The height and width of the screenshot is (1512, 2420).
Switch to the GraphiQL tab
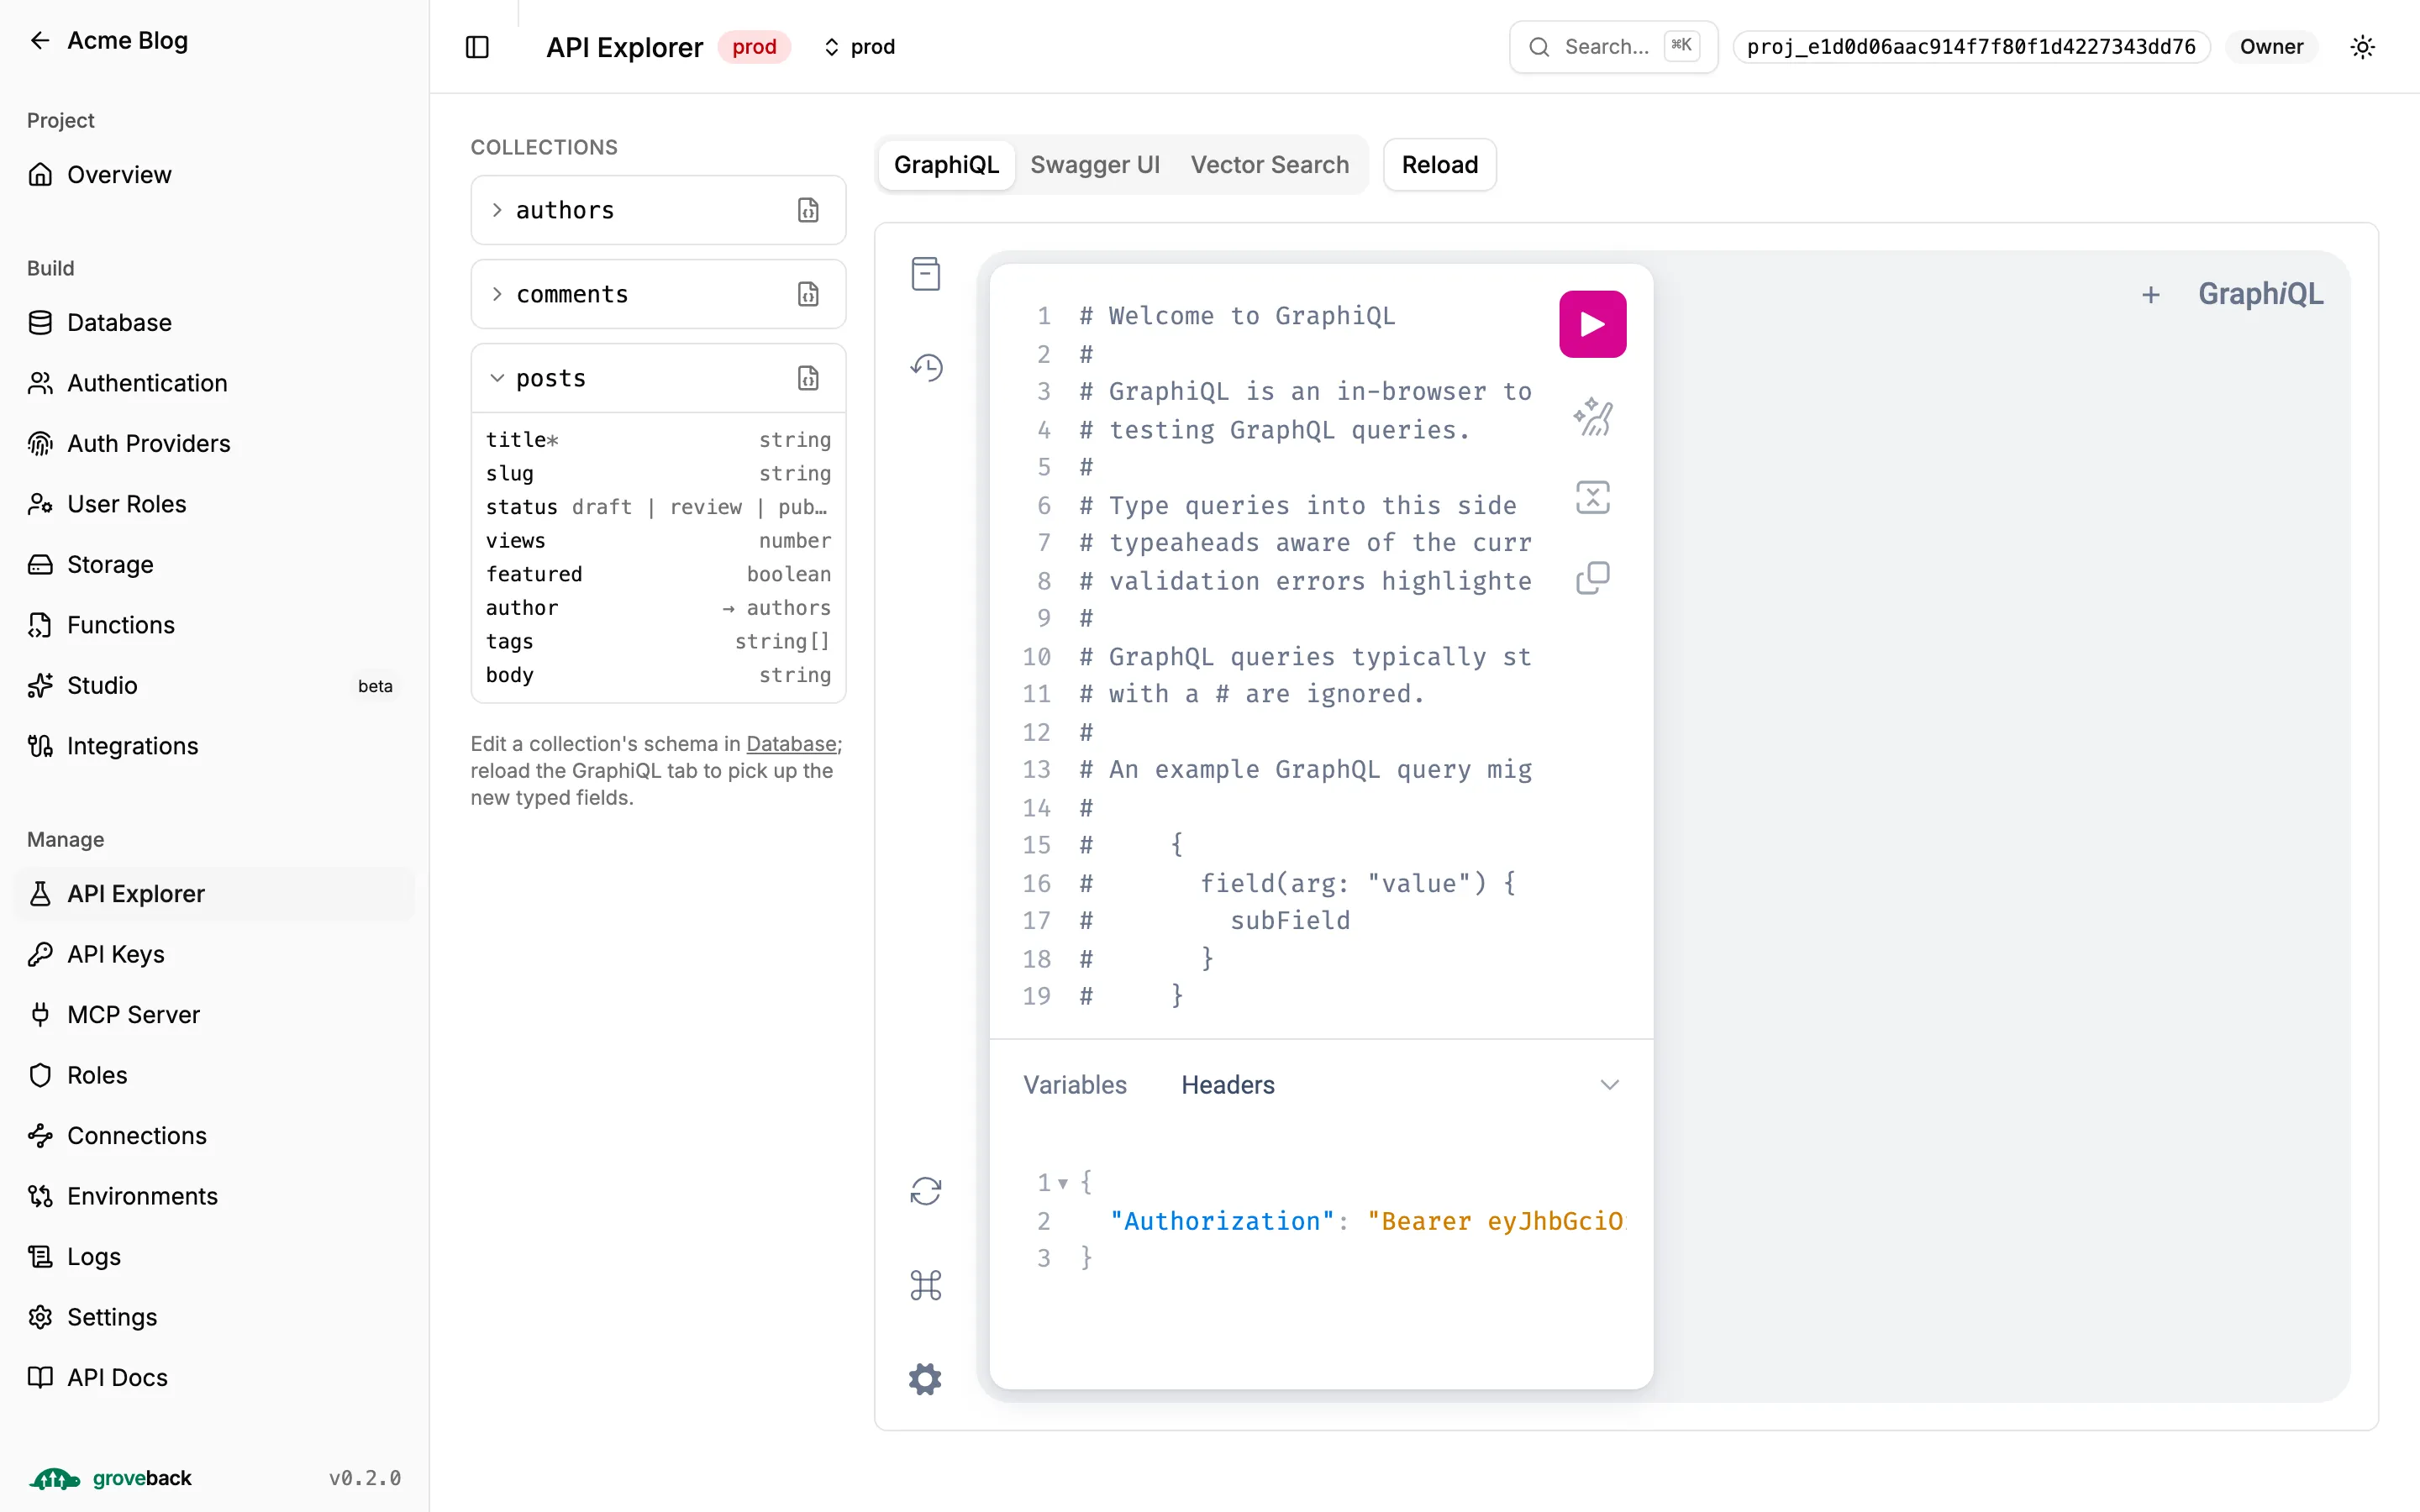coord(946,165)
